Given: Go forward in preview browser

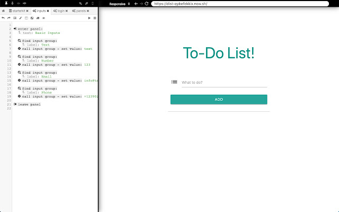Looking at the screenshot, I should tap(141, 4).
